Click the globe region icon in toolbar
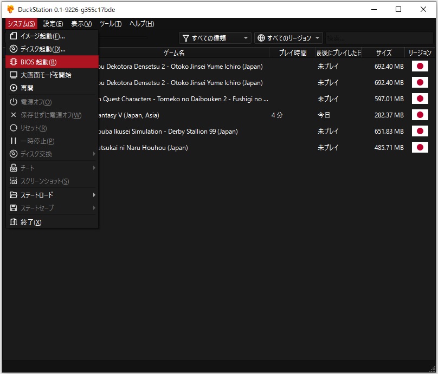438x374 pixels. (261, 38)
